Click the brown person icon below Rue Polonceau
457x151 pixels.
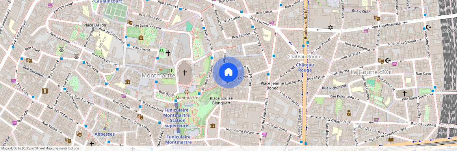pos(349,113)
